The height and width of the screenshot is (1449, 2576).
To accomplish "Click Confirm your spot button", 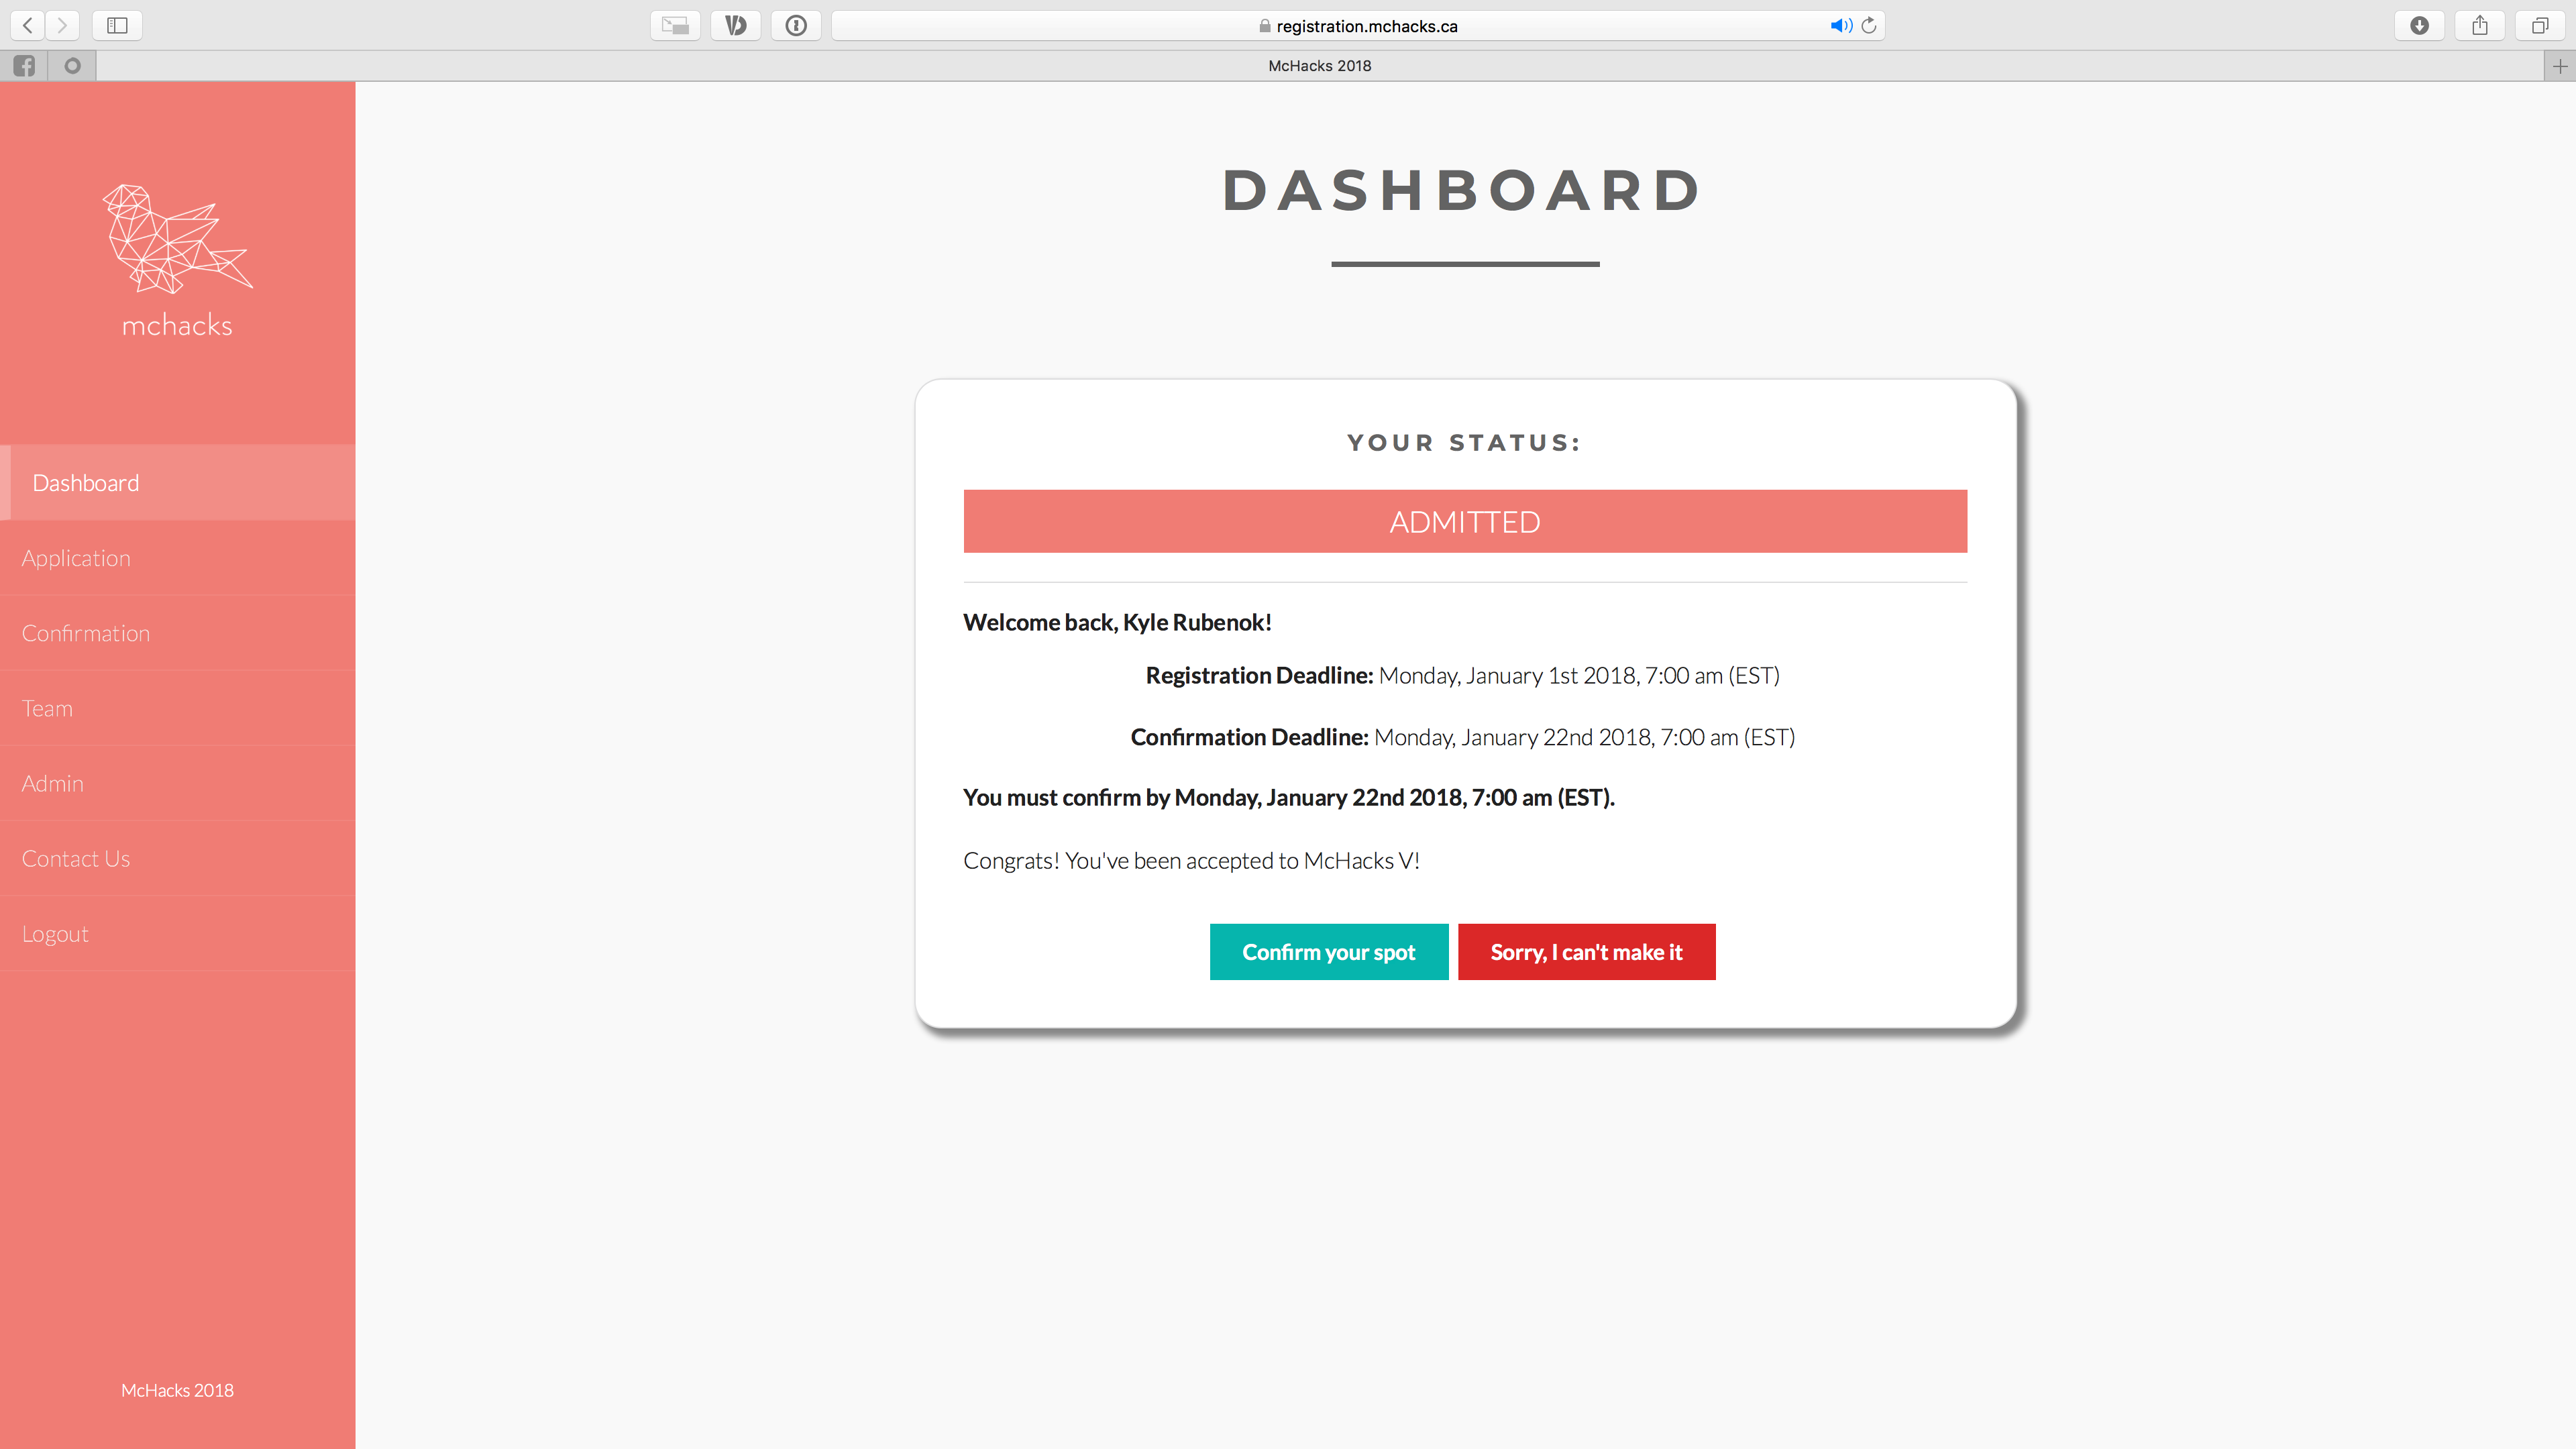I will point(1329,952).
